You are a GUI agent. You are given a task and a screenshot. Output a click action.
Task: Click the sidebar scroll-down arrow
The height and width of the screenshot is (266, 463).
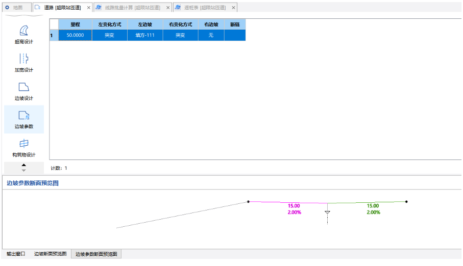click(x=24, y=170)
